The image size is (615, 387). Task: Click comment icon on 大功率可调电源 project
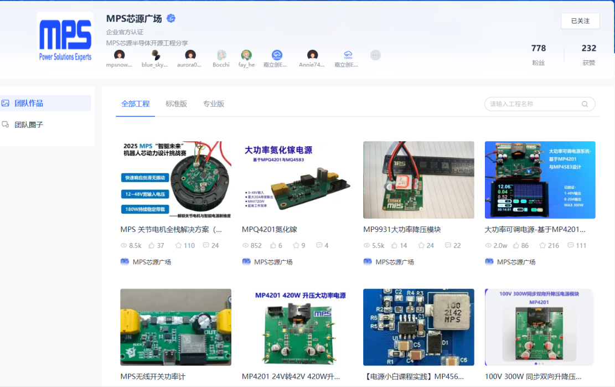coord(571,245)
